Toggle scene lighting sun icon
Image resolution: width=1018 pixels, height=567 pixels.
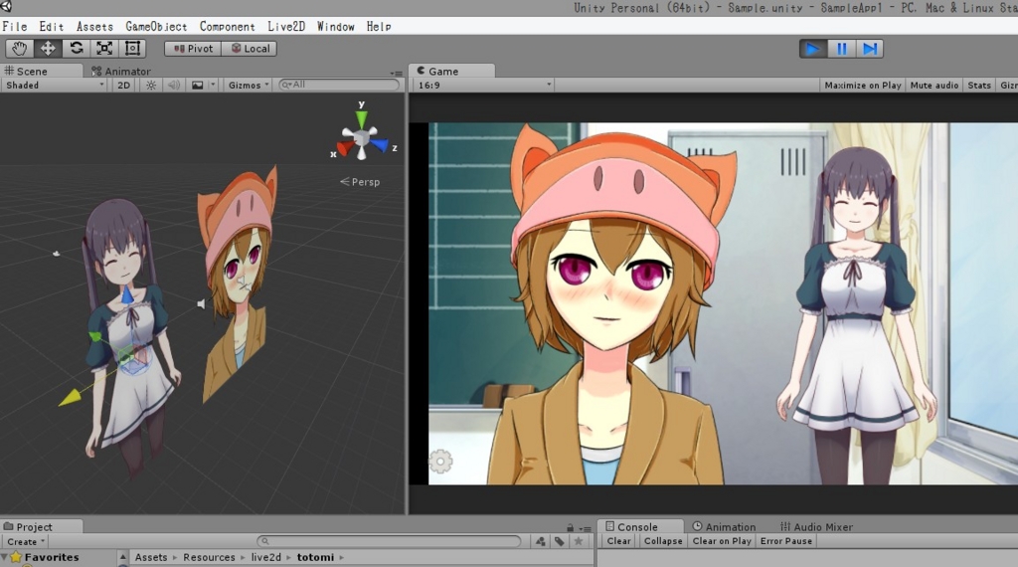(151, 86)
